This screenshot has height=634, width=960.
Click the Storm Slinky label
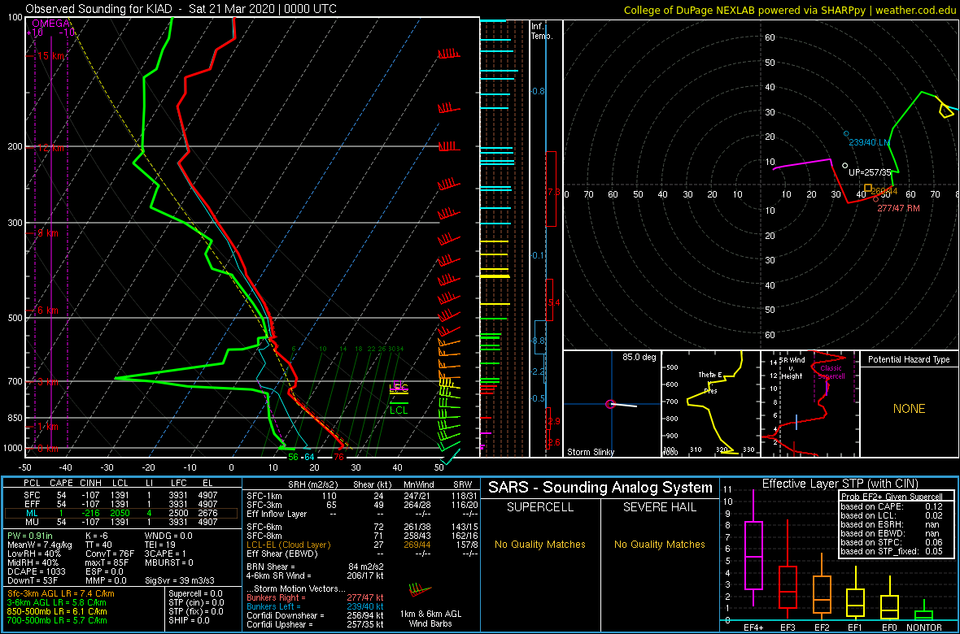pos(591,452)
